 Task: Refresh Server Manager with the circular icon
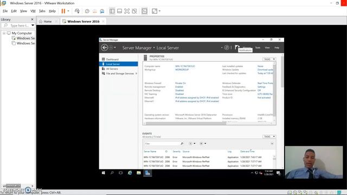click(227, 48)
